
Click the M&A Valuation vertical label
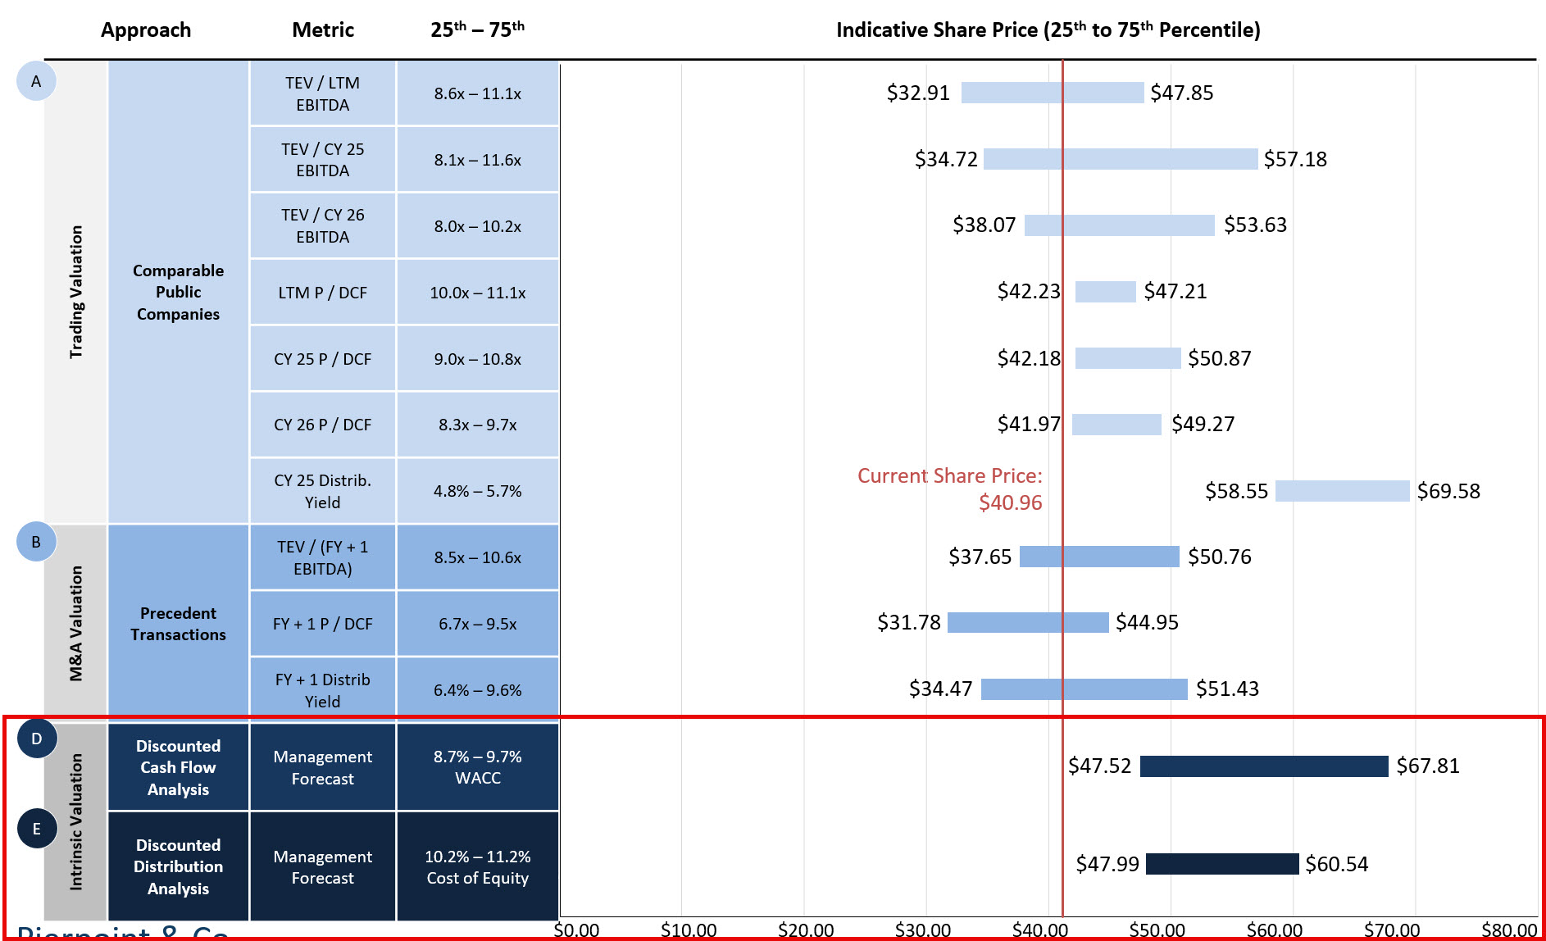(76, 624)
